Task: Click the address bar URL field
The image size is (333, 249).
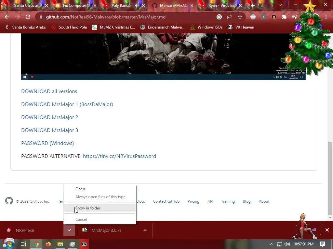Action: 127,17
